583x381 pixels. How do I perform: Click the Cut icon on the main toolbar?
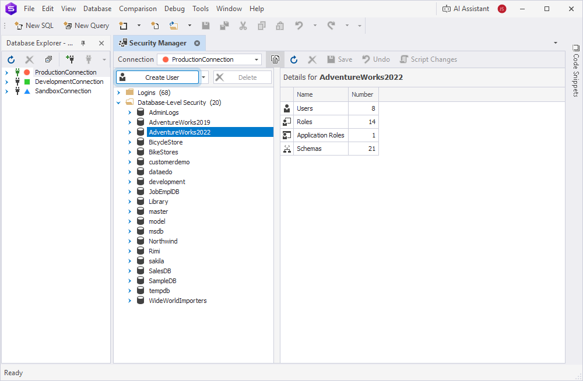coord(243,26)
